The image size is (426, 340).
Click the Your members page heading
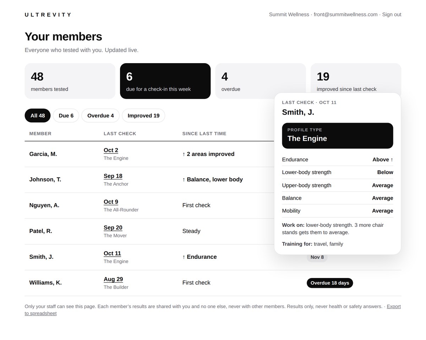[x=64, y=37]
